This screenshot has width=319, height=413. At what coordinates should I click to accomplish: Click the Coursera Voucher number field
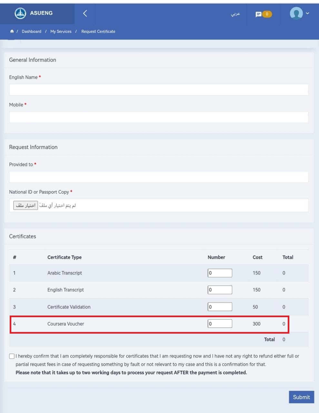click(x=220, y=324)
